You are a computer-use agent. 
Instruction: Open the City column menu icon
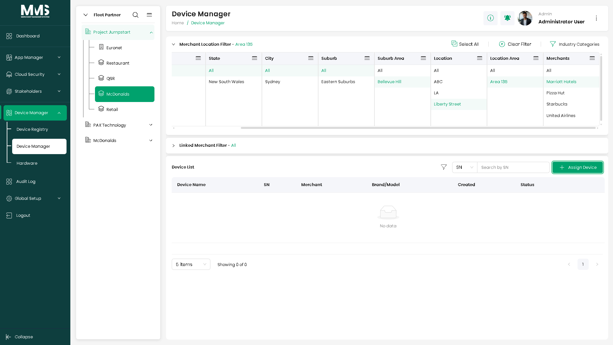(x=311, y=58)
